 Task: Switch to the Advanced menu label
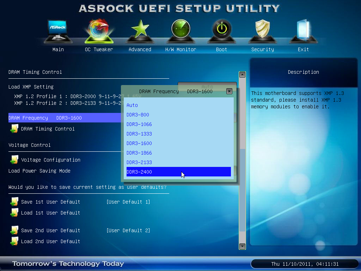[x=140, y=49]
